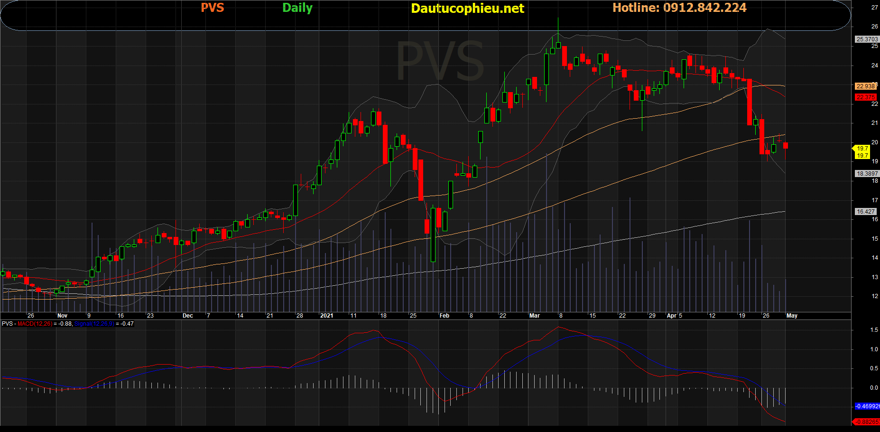This screenshot has width=880, height=432.
Task: Click the 29 date axis label
Action: pyautogui.click(x=652, y=316)
